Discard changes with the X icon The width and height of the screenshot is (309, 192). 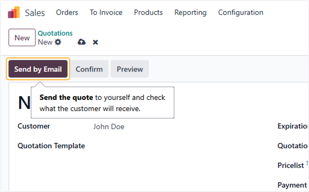point(96,42)
